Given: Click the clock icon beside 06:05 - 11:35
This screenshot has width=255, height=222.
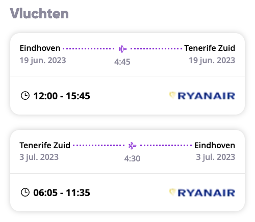Looking at the screenshot, I should 25,192.
